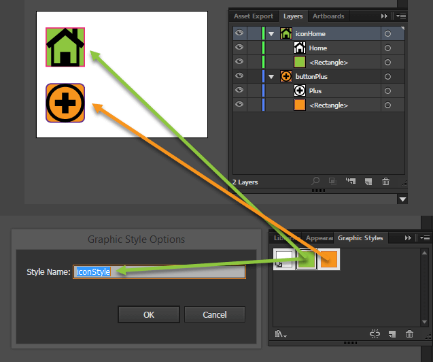Collapse the buttonPlus layer group
The width and height of the screenshot is (433, 362).
(271, 77)
